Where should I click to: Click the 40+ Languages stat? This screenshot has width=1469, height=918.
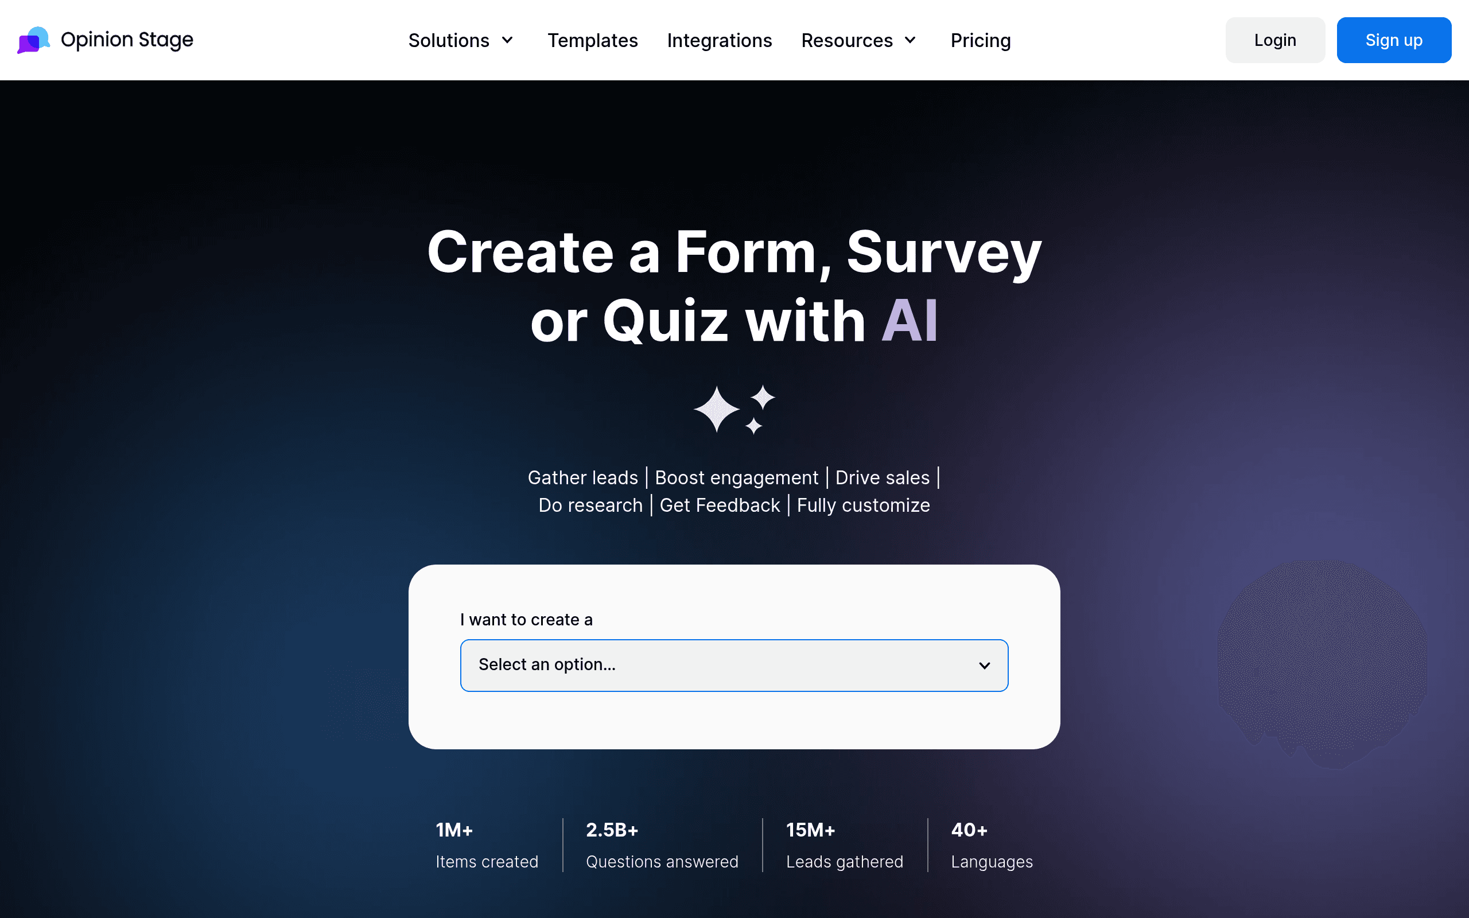point(991,845)
